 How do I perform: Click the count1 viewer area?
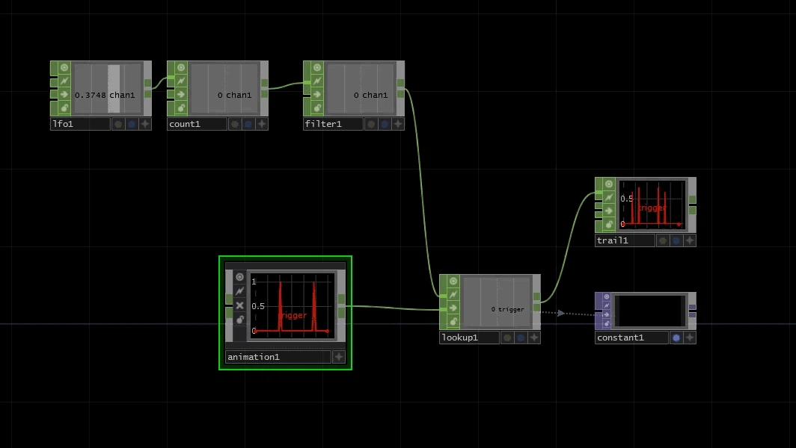pyautogui.click(x=224, y=88)
